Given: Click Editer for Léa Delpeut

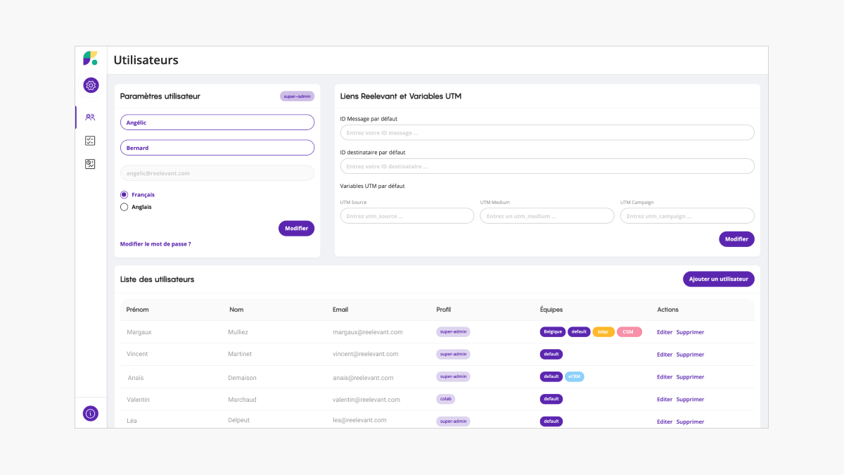Looking at the screenshot, I should [665, 422].
